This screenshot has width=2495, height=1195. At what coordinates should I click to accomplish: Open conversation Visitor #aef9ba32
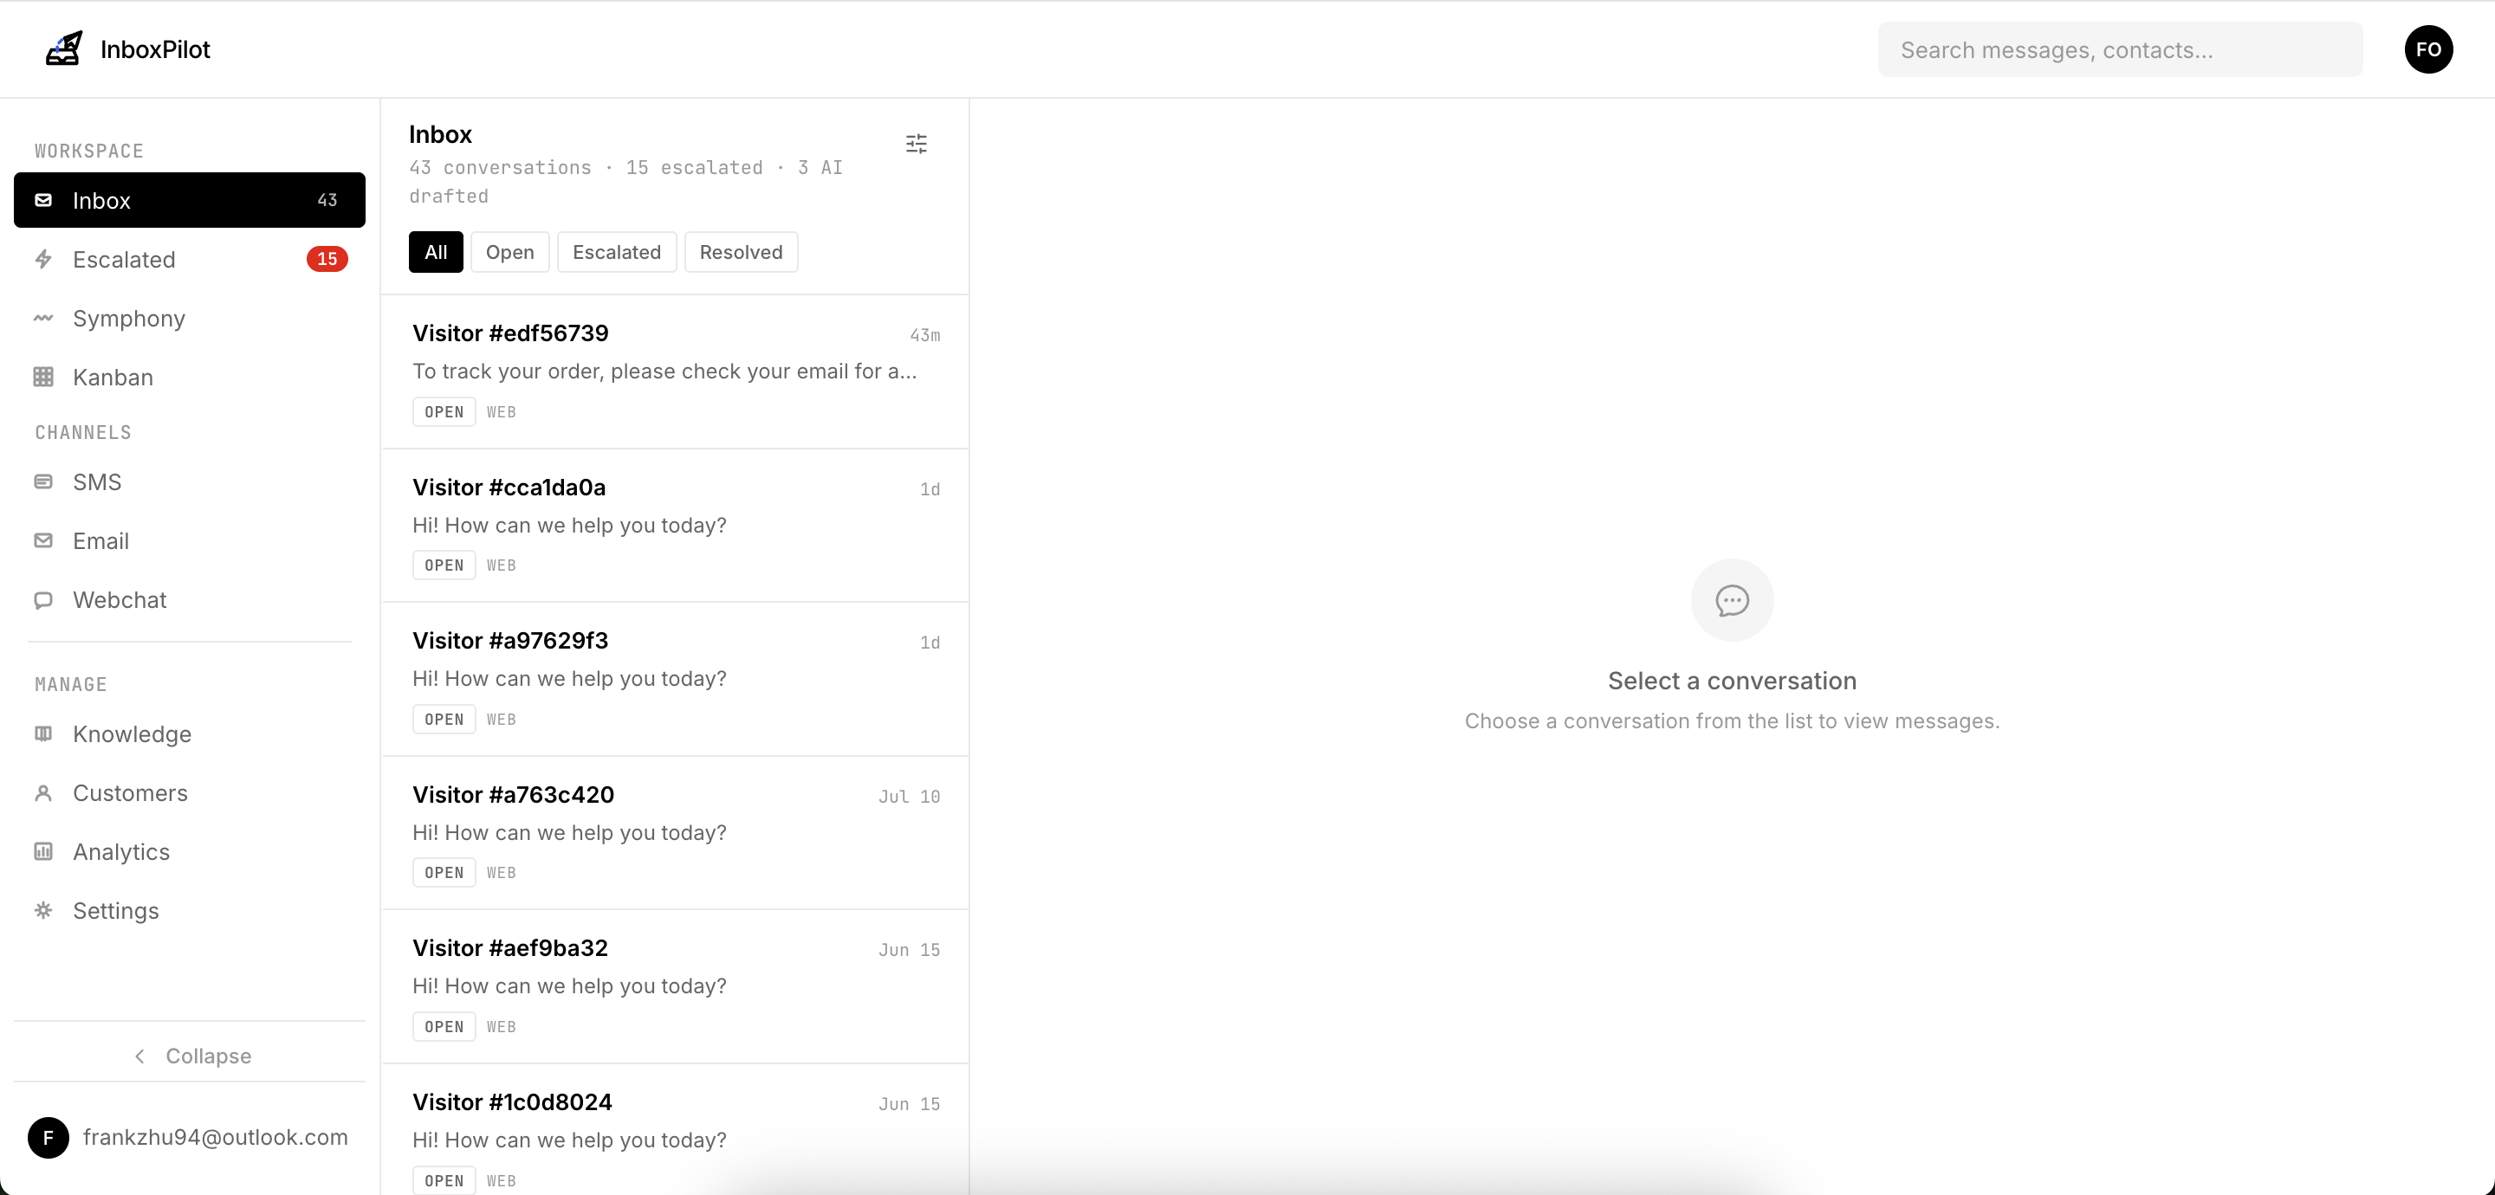(x=675, y=987)
